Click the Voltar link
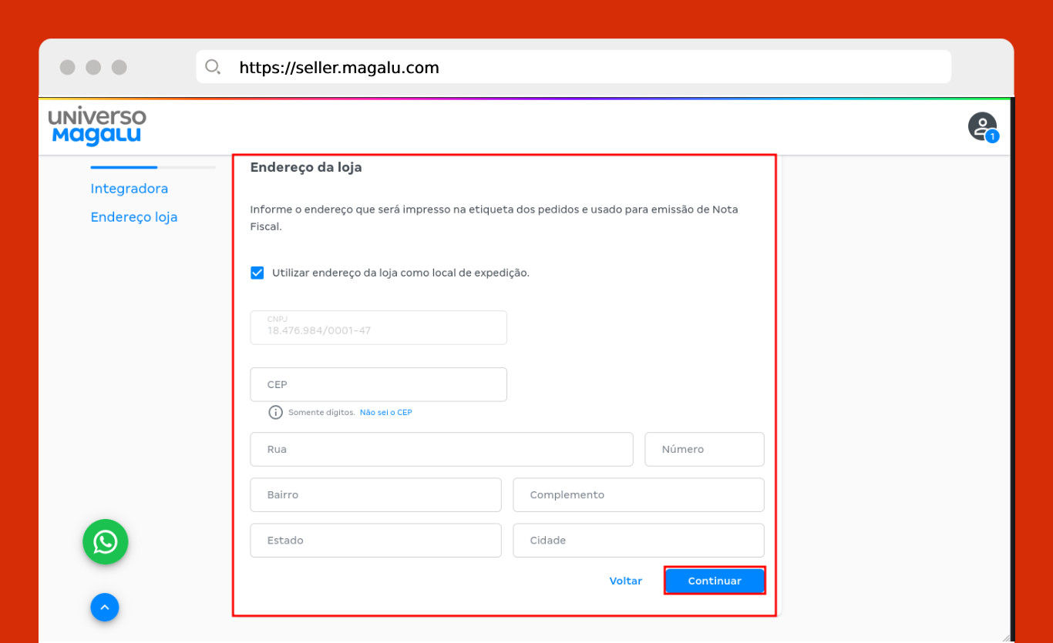 626,581
